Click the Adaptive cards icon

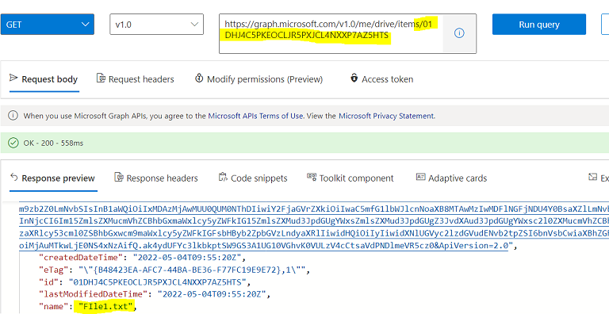pyautogui.click(x=420, y=177)
